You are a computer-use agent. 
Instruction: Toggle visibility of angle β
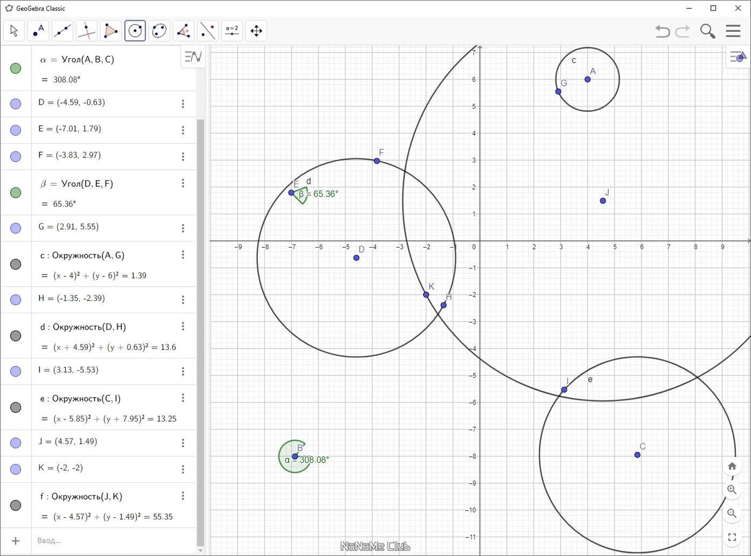16,193
